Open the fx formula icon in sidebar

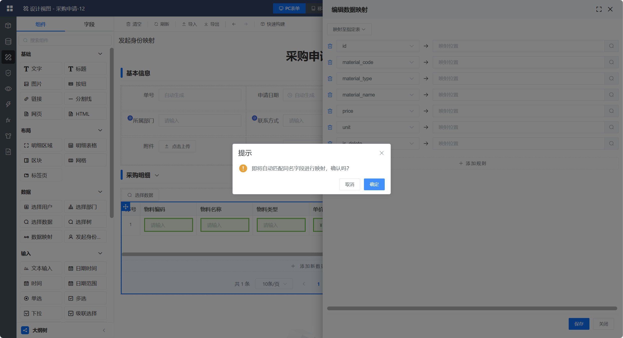pyautogui.click(x=8, y=120)
